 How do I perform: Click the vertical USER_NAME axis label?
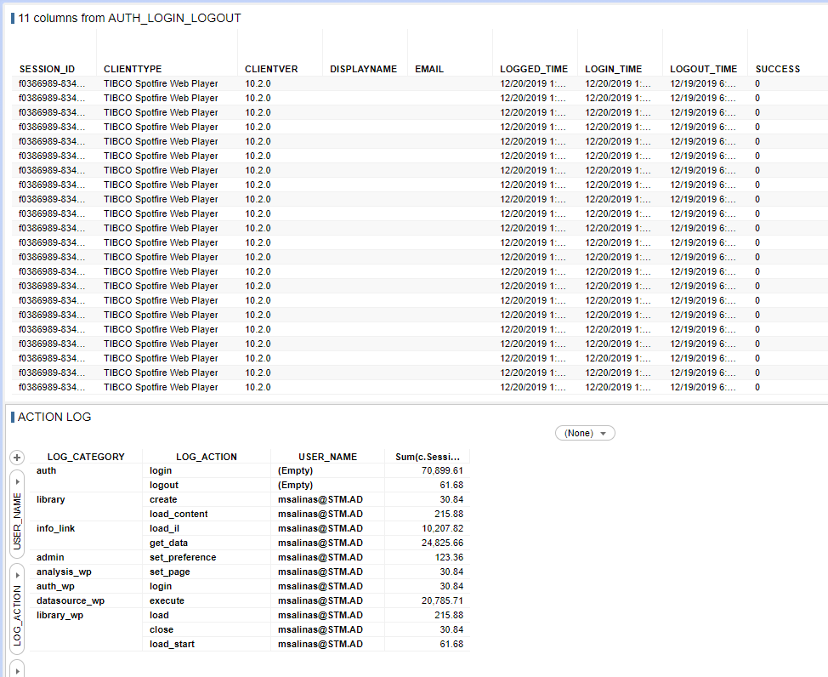click(x=17, y=521)
